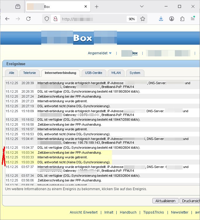Switch to the WLAN tab
Viewport: 200px width, 220px height.
116,73
